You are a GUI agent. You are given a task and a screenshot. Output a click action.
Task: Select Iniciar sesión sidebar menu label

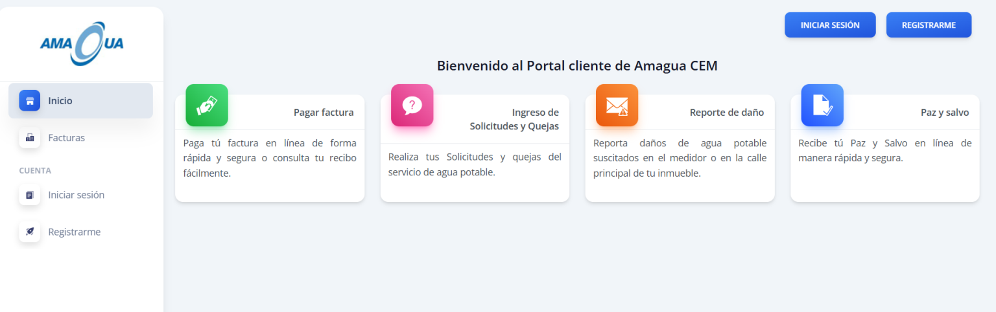pyautogui.click(x=76, y=195)
